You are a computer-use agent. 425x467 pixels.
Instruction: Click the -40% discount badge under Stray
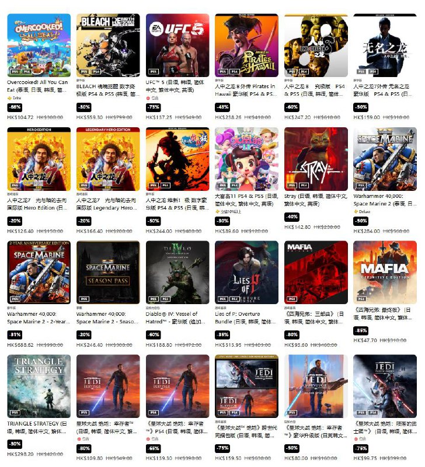coord(292,217)
